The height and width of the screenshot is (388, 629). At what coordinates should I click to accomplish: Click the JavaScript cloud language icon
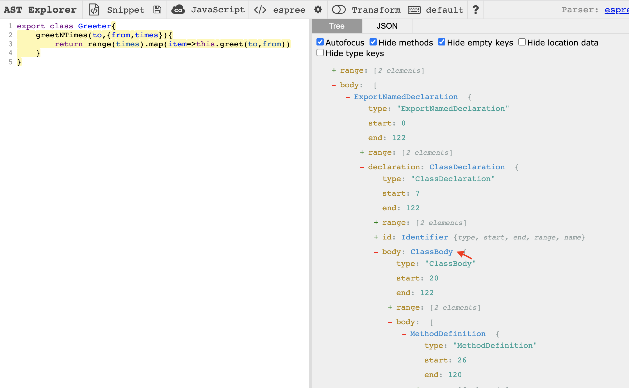(178, 10)
